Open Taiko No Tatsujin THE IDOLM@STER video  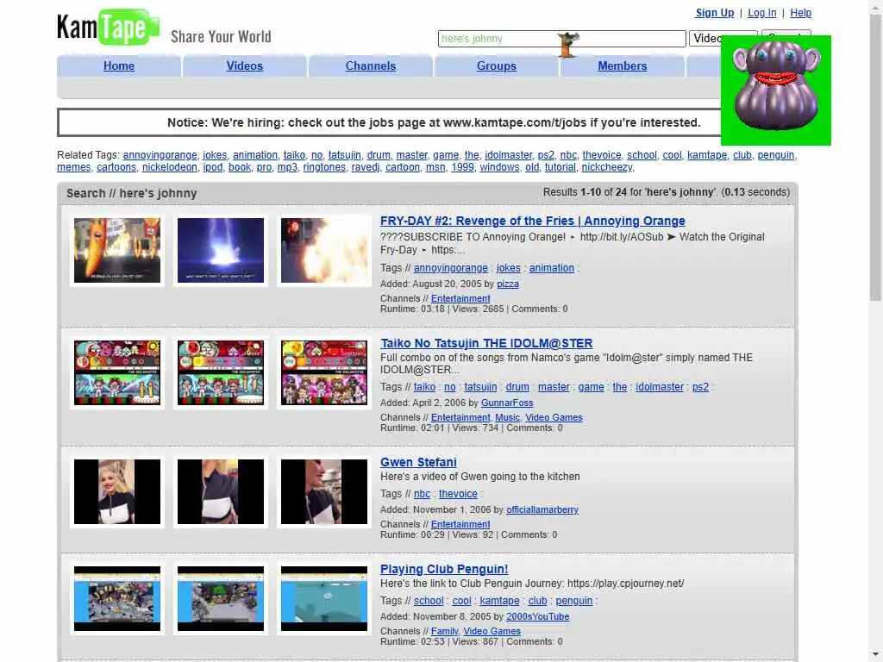486,343
